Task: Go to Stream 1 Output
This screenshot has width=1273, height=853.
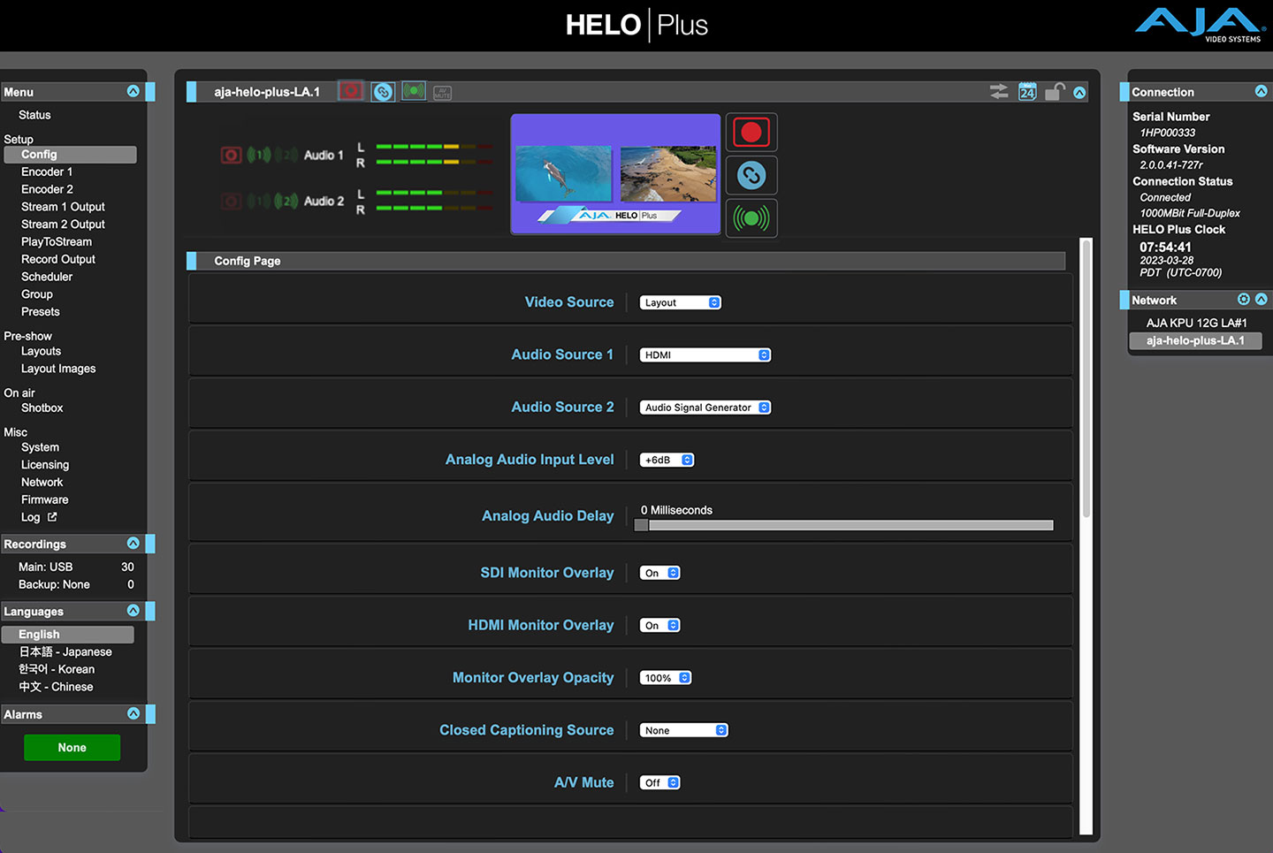Action: click(63, 207)
